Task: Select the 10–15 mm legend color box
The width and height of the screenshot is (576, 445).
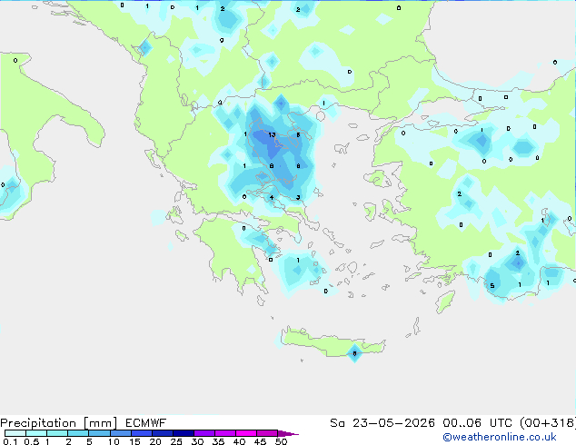Action: [x=121, y=433]
